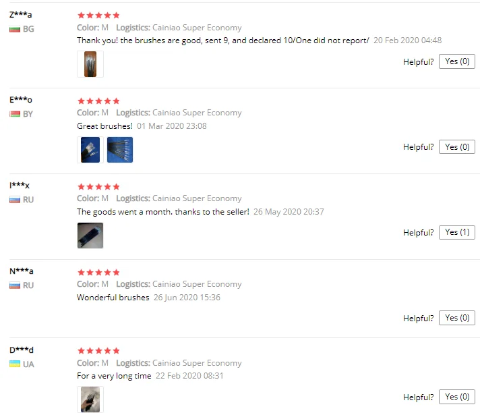Click Bulgaria flag icon next to BG
480x413 pixels.
15,29
